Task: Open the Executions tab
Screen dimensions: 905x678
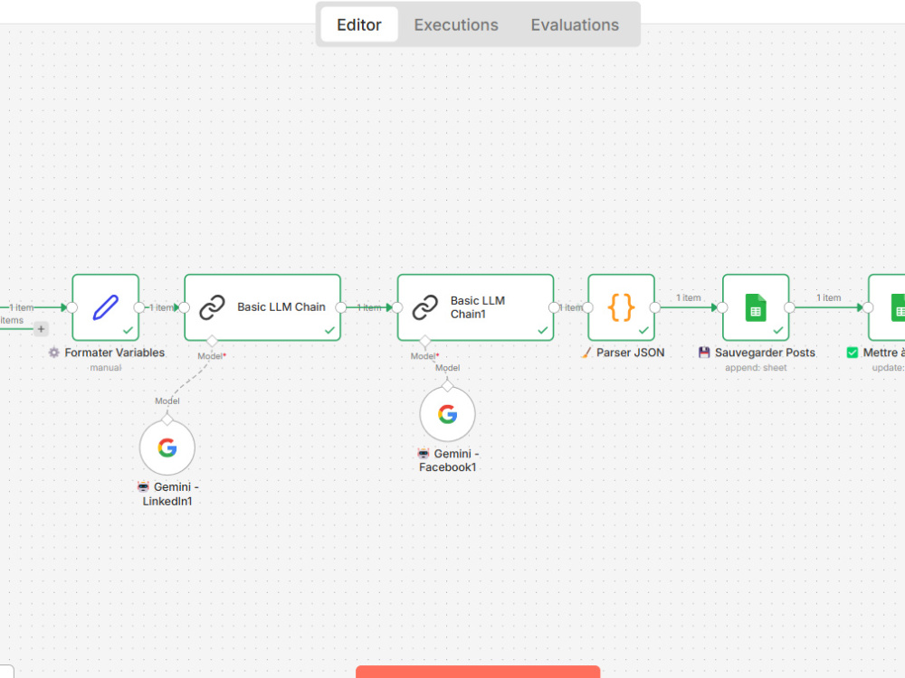Action: coord(456,24)
